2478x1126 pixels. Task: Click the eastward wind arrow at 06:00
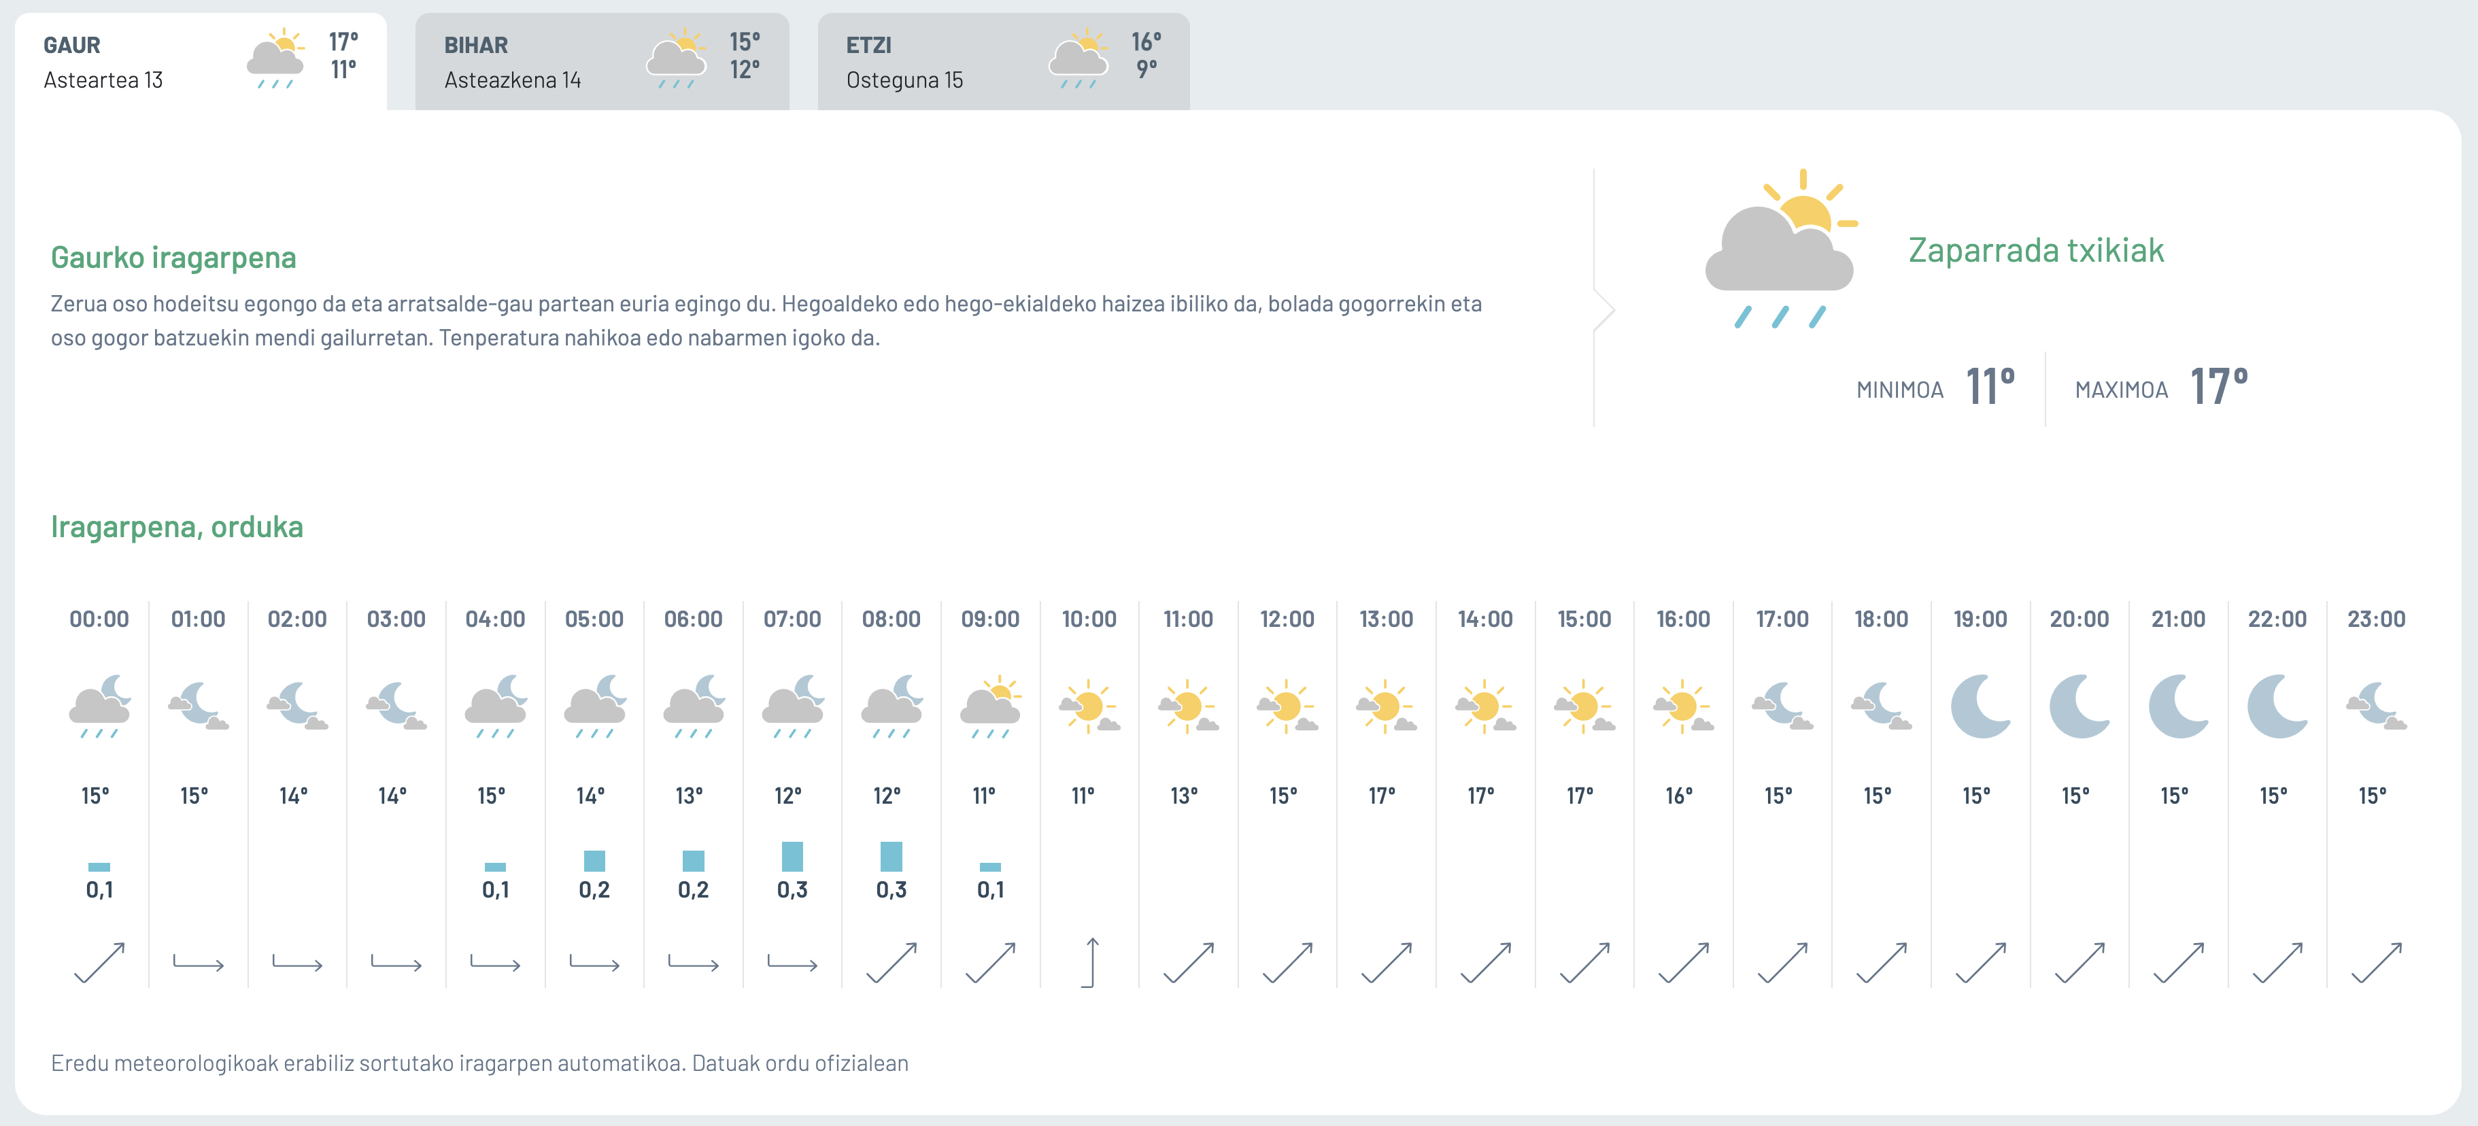694,963
